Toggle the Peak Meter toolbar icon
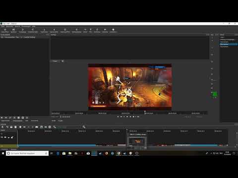This screenshot has width=238, height=178. [x=44, y=30]
